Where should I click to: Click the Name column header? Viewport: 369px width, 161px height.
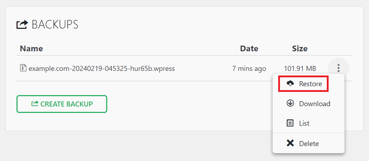coord(31,48)
